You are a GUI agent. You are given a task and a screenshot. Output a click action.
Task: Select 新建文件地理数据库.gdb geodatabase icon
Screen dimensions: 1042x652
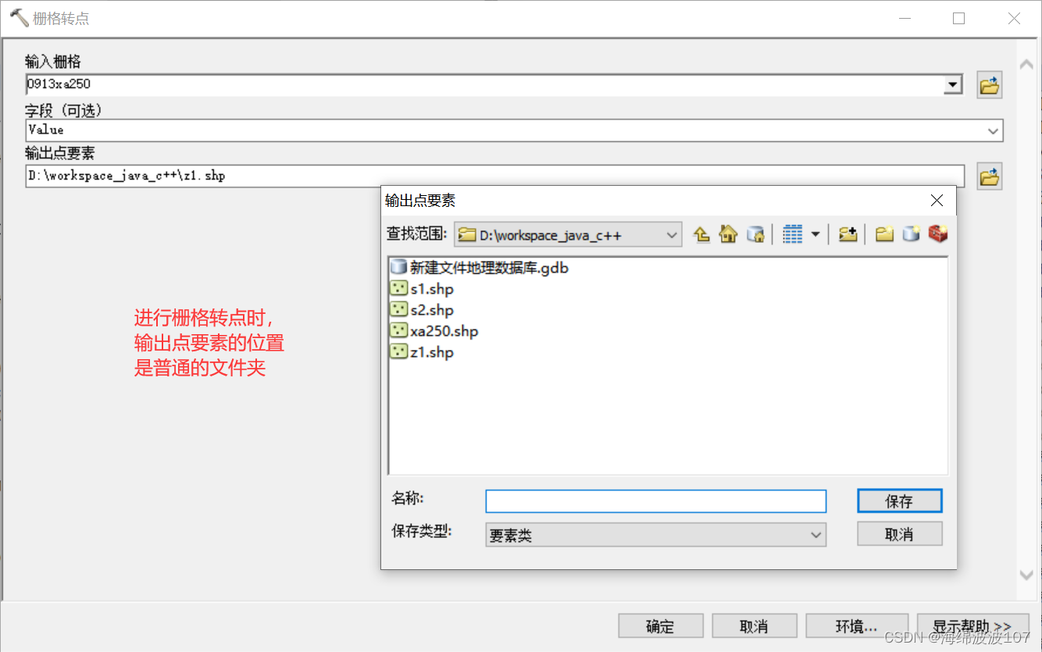(x=398, y=268)
